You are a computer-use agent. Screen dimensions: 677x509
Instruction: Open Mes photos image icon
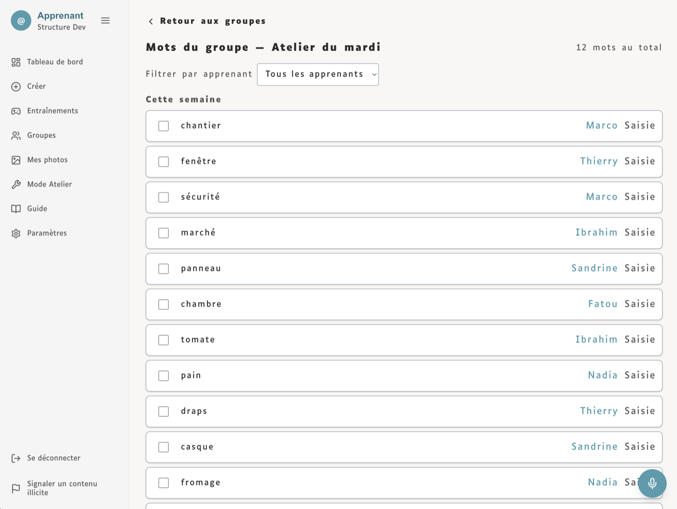point(16,159)
